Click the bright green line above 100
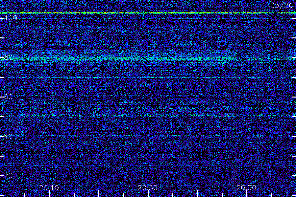The height and width of the screenshot is (197, 296). (x=148, y=13)
